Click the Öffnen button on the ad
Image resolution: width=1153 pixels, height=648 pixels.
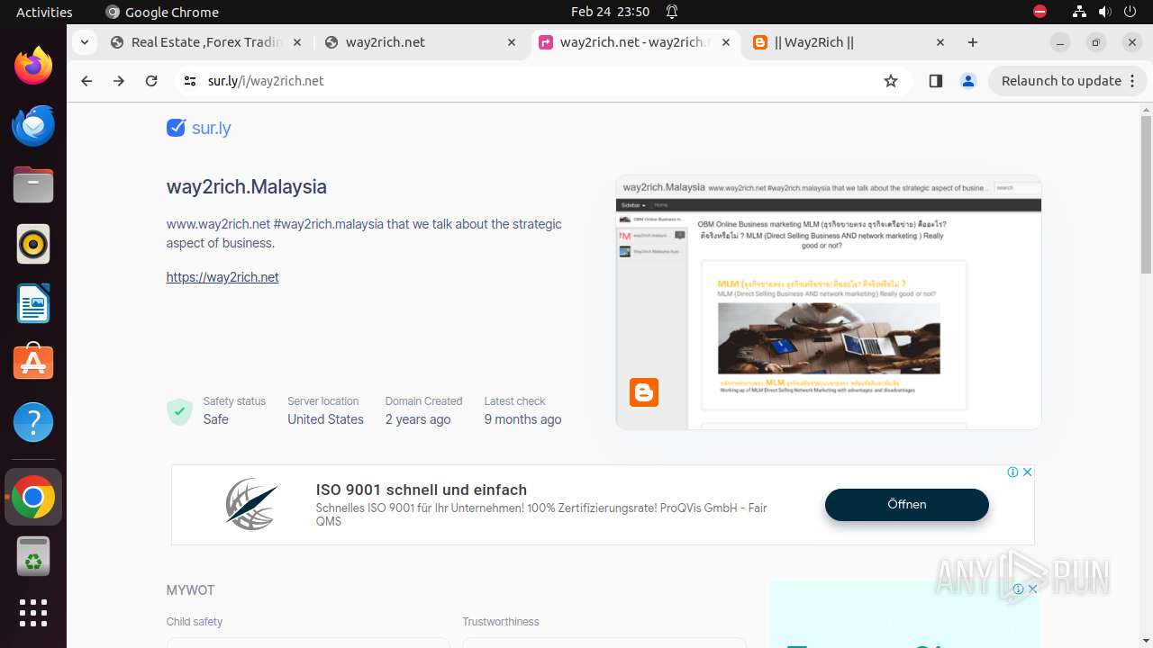point(907,504)
